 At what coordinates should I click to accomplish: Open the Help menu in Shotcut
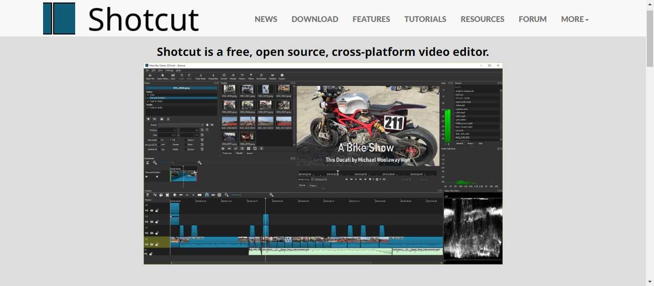pos(178,70)
